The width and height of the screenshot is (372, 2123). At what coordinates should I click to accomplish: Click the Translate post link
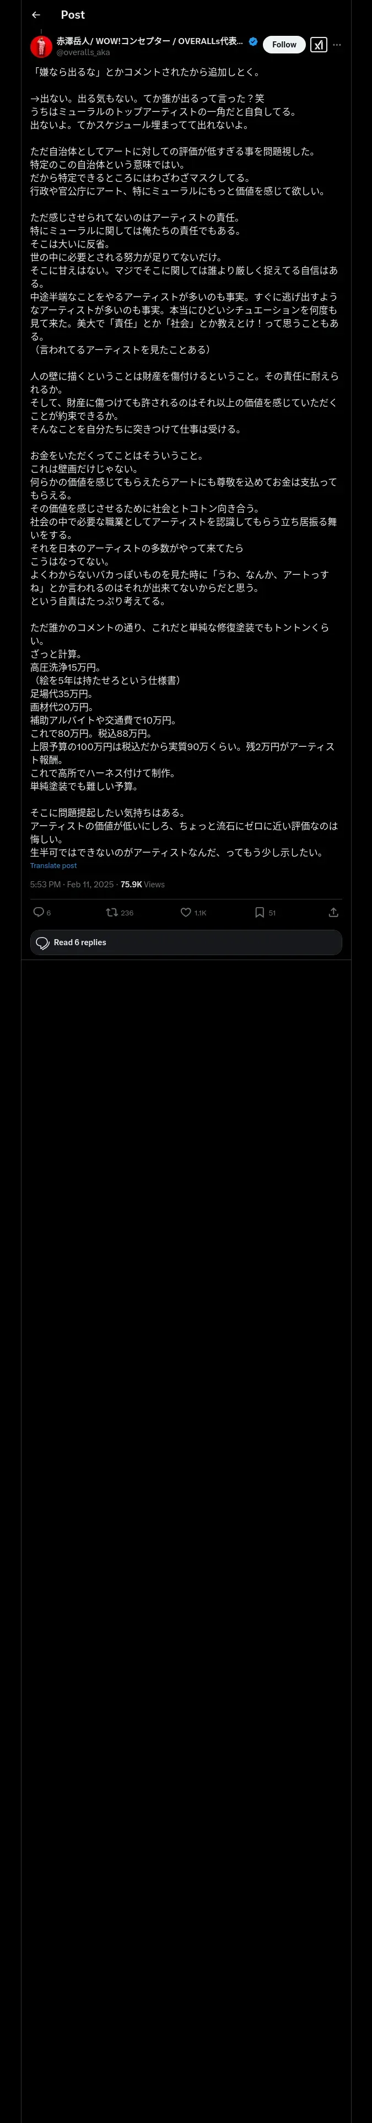tap(53, 865)
